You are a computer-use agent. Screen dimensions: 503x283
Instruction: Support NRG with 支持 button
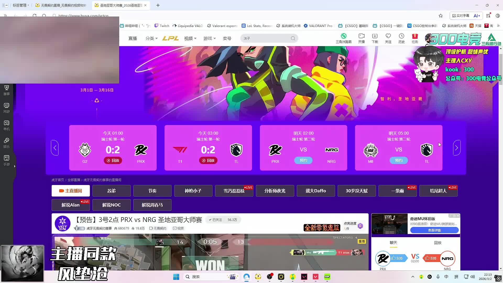tap(431, 258)
